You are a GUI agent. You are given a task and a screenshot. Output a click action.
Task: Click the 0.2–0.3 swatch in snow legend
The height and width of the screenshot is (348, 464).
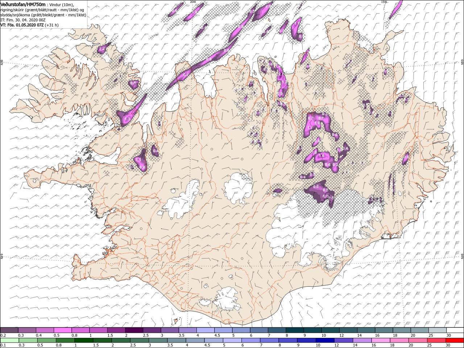pyautogui.click(x=9, y=330)
